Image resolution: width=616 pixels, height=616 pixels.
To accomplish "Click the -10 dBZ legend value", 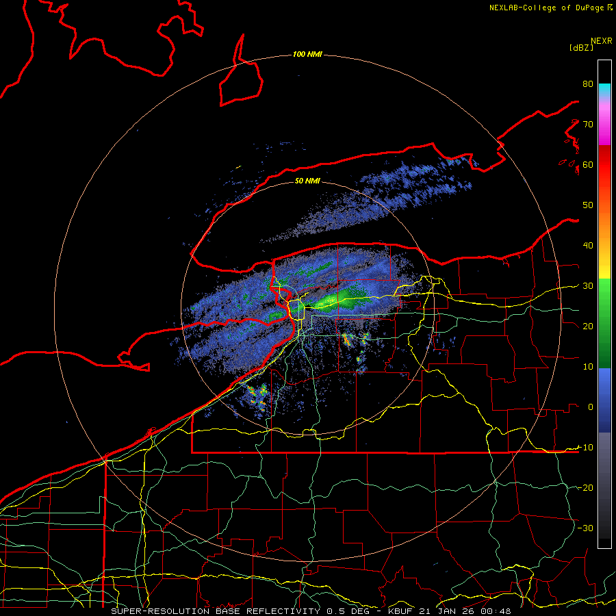I will (585, 447).
